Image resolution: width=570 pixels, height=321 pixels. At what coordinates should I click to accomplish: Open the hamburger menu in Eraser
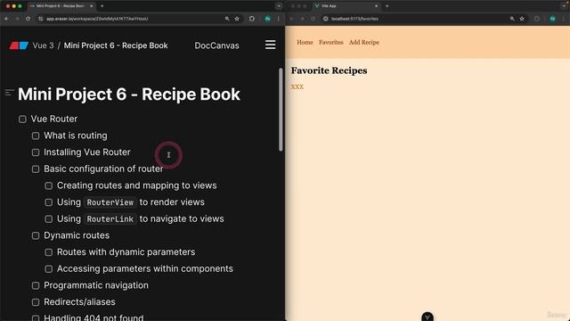(x=270, y=45)
